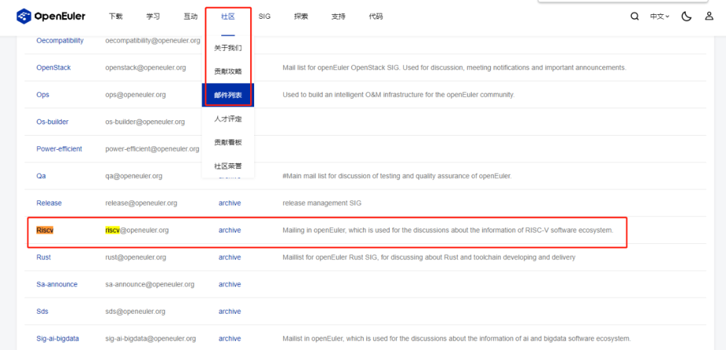Screen dimensions: 726x350
Task: Open the search magnifier icon
Action: pyautogui.click(x=635, y=16)
